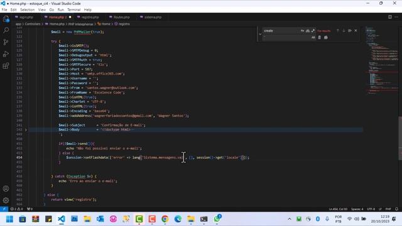Open the Selection menu
Screen dimensions: 402x226
[x=27, y=10]
